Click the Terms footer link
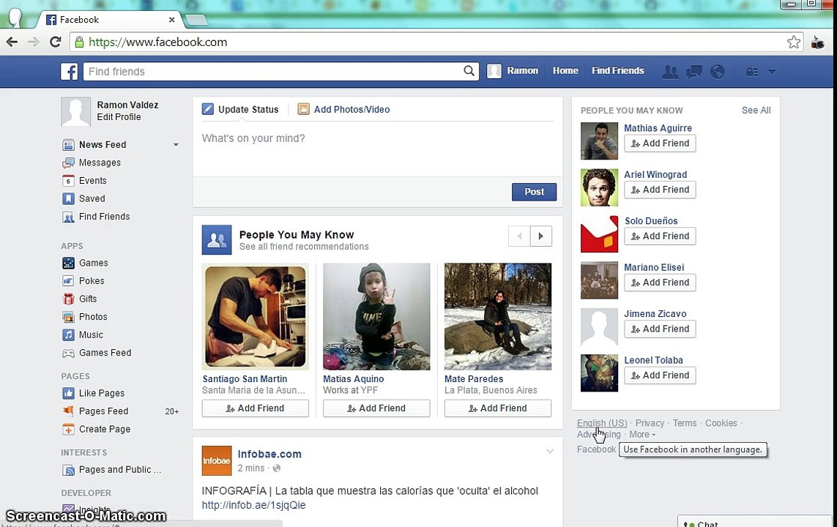Screen dimensions: 837x527 click(x=685, y=423)
